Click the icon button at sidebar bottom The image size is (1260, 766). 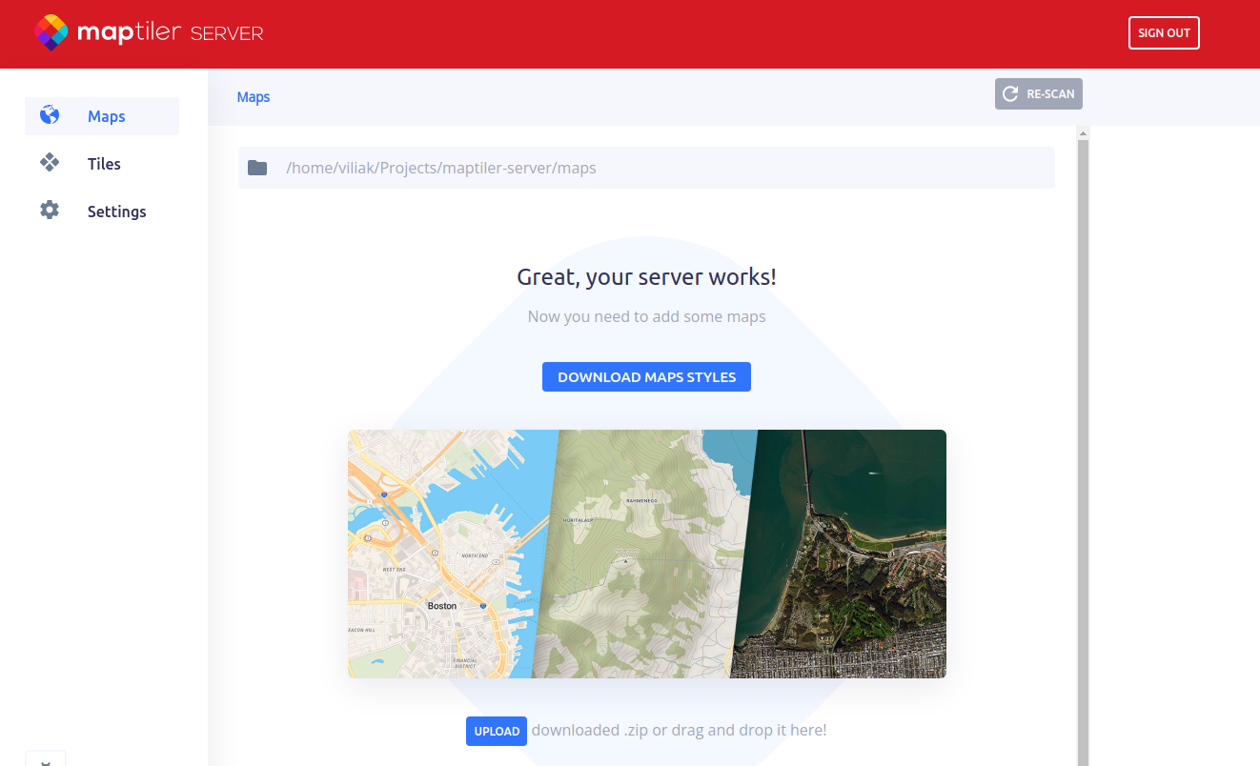coord(46,759)
